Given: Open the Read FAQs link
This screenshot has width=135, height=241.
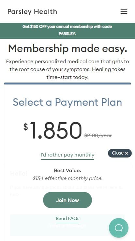Looking at the screenshot, I should coord(67,218).
